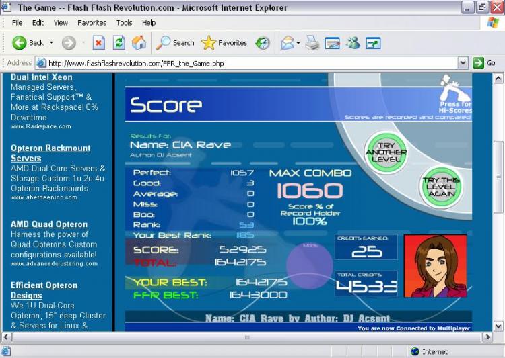Click vertical scrollbar down arrow
This screenshot has height=358, width=505.
pos(498,326)
